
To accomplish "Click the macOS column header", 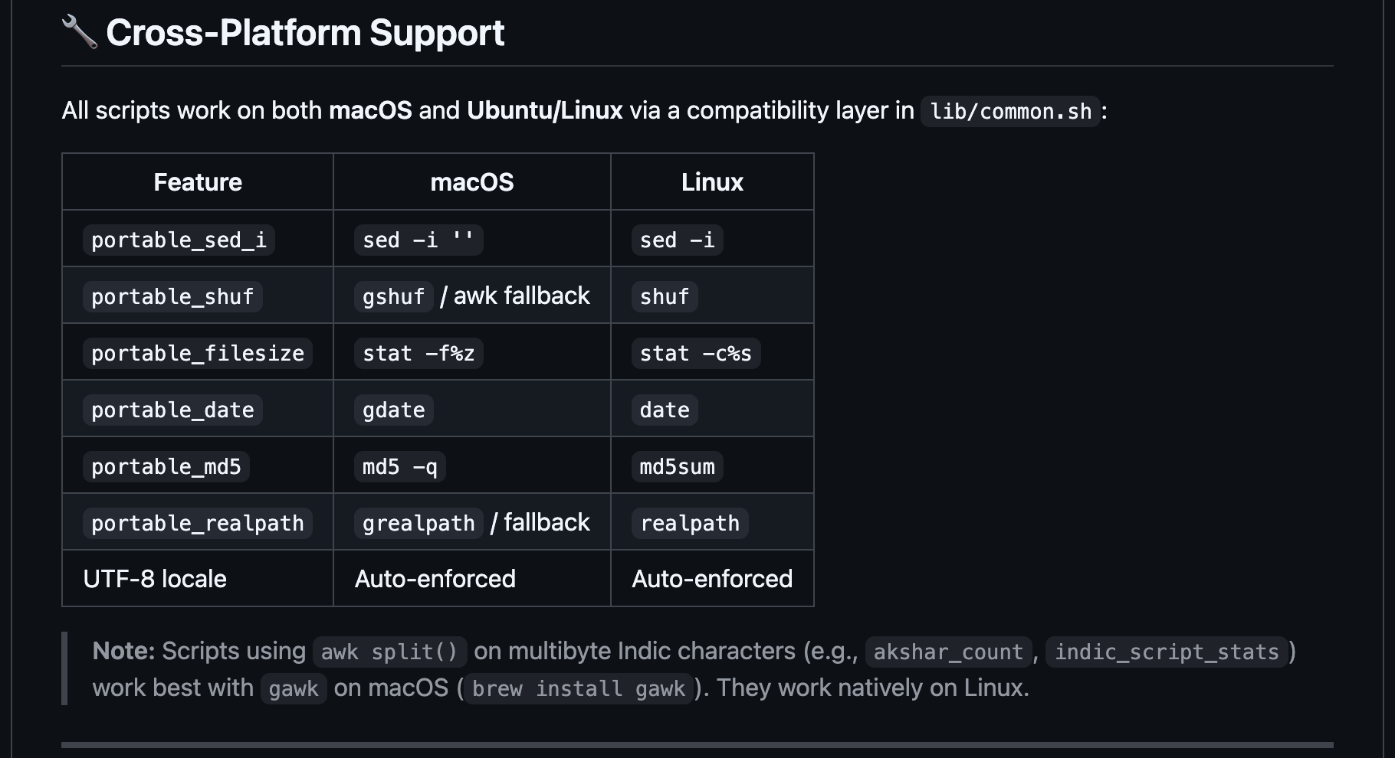I will (472, 182).
